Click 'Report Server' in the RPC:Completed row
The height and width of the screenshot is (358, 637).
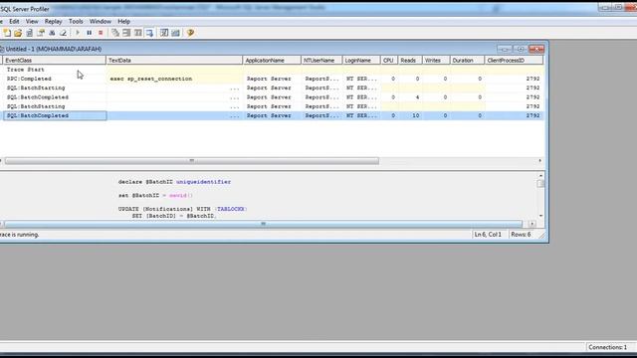[x=269, y=79]
